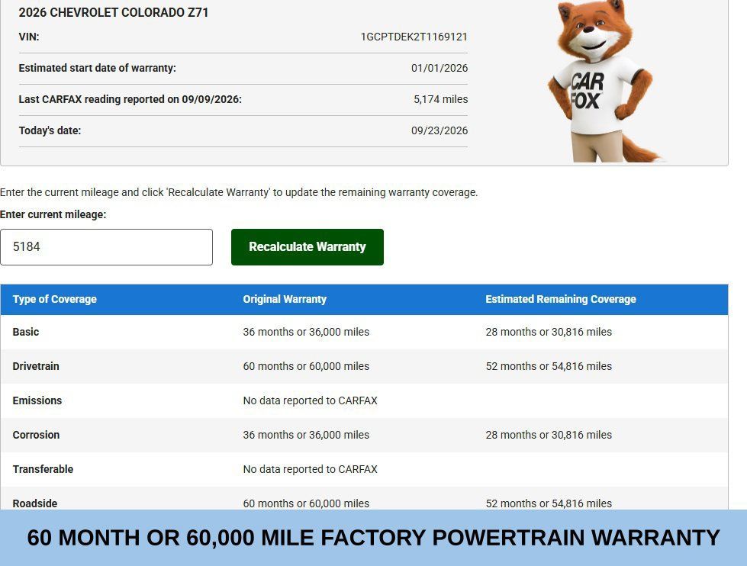This screenshot has height=566, width=747.
Task: Click the CARFAX fox mascot image
Action: pyautogui.click(x=602, y=81)
